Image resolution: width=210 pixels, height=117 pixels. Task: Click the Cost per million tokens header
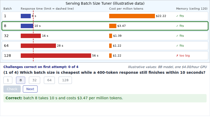pyautogui.click(x=126, y=9)
